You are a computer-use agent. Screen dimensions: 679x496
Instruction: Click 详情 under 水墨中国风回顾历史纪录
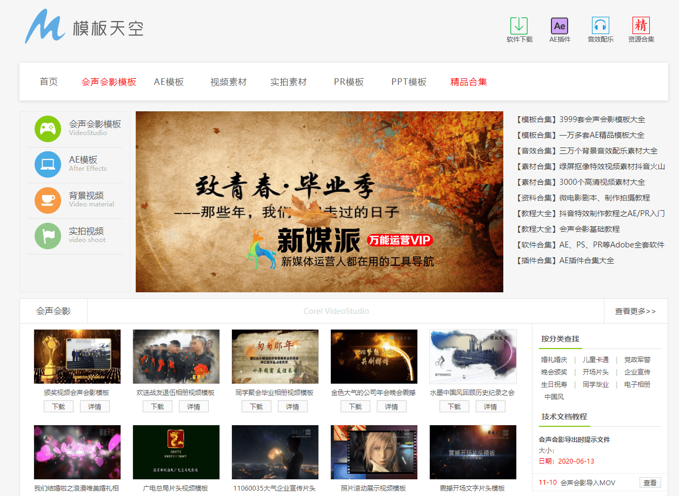coord(490,406)
